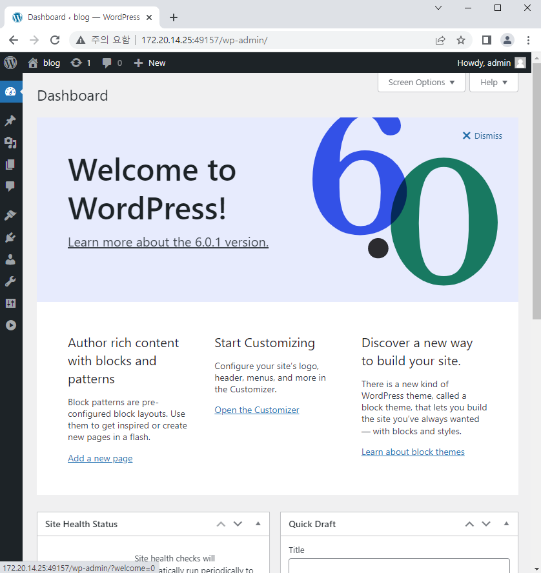Open the tab search chevron

click(438, 8)
